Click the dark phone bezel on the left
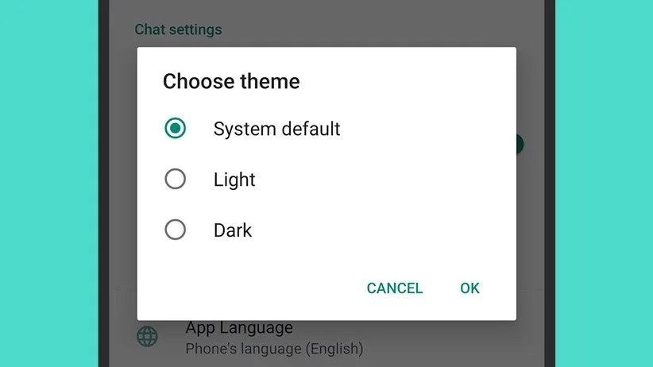Image resolution: width=653 pixels, height=367 pixels. pyautogui.click(x=104, y=183)
